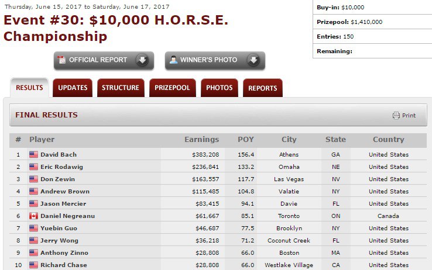Click the Canadian flag beside Daniel Negreanu
Image resolution: width=432 pixels, height=270 pixels.
[x=33, y=216]
